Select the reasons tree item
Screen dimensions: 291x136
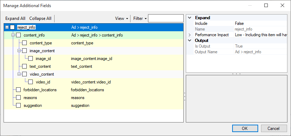[x=30, y=98]
